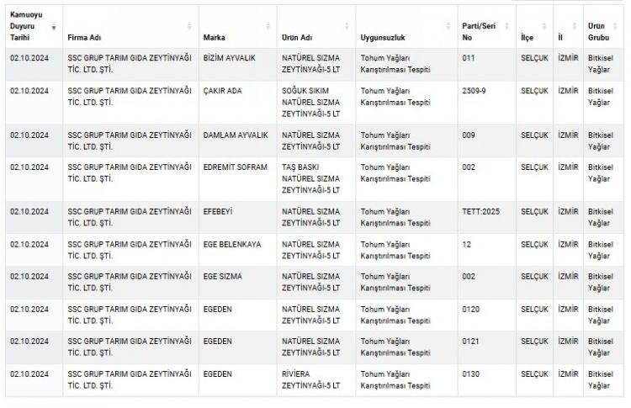Select batch number 2509-9 cell
This screenshot has width=631, height=408.
tap(474, 91)
